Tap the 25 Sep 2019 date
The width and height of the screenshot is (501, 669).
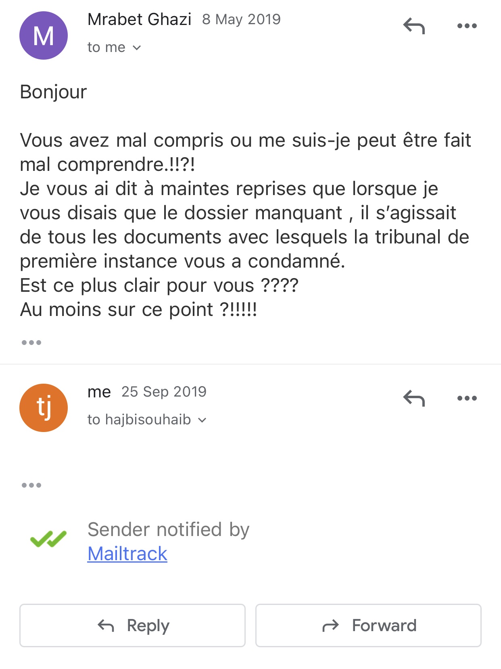point(164,392)
